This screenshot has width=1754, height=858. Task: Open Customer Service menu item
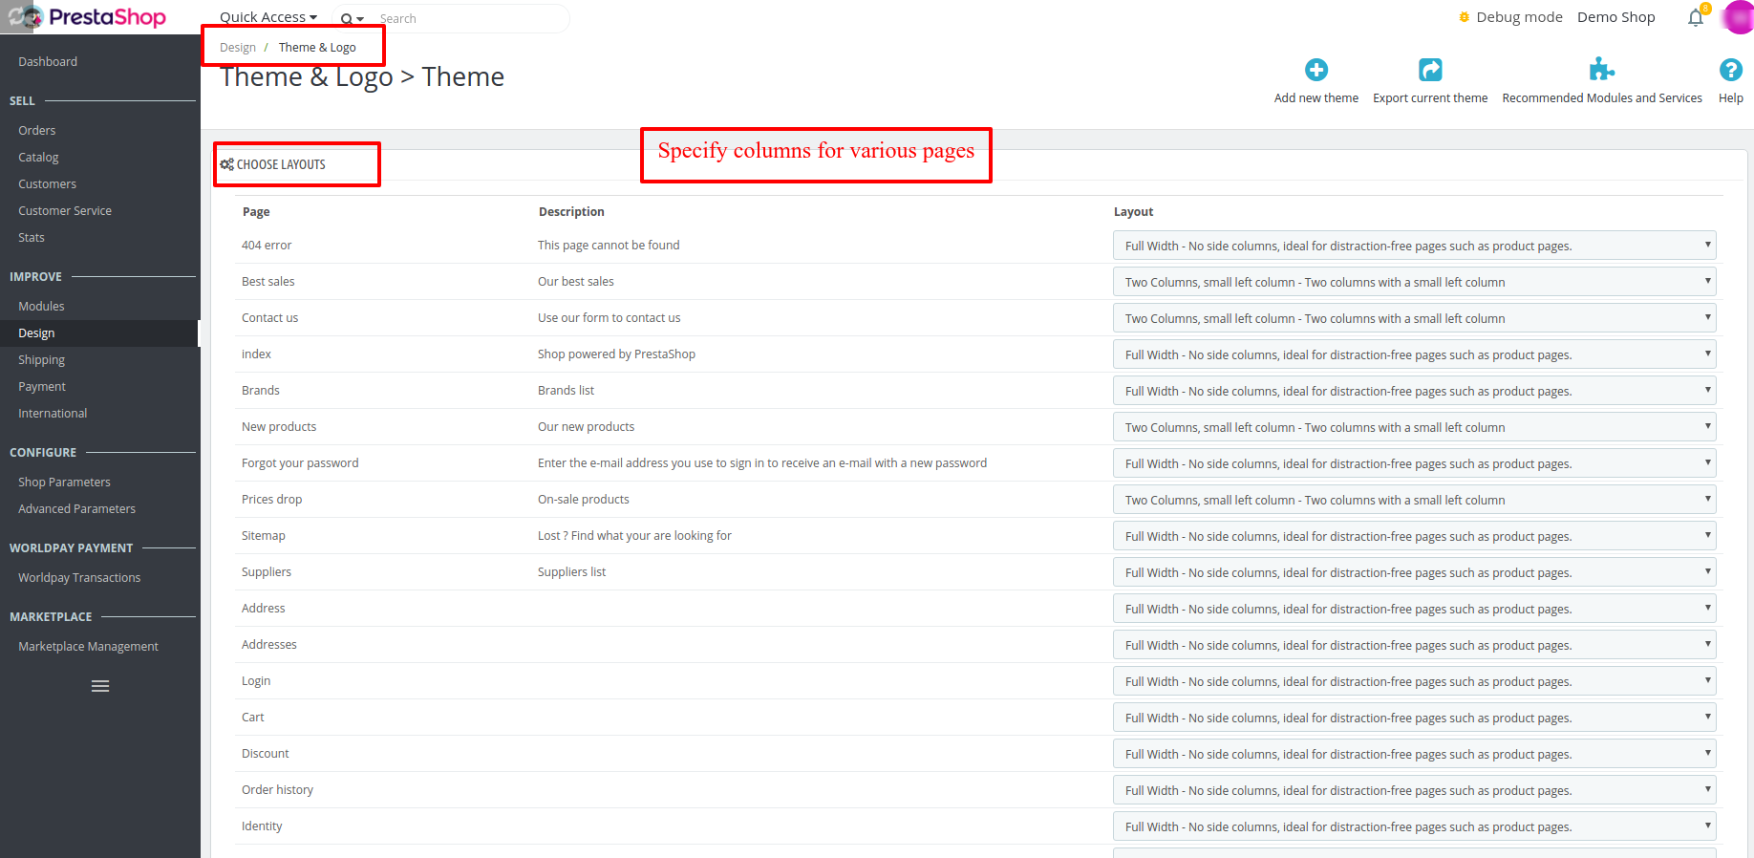(65, 210)
